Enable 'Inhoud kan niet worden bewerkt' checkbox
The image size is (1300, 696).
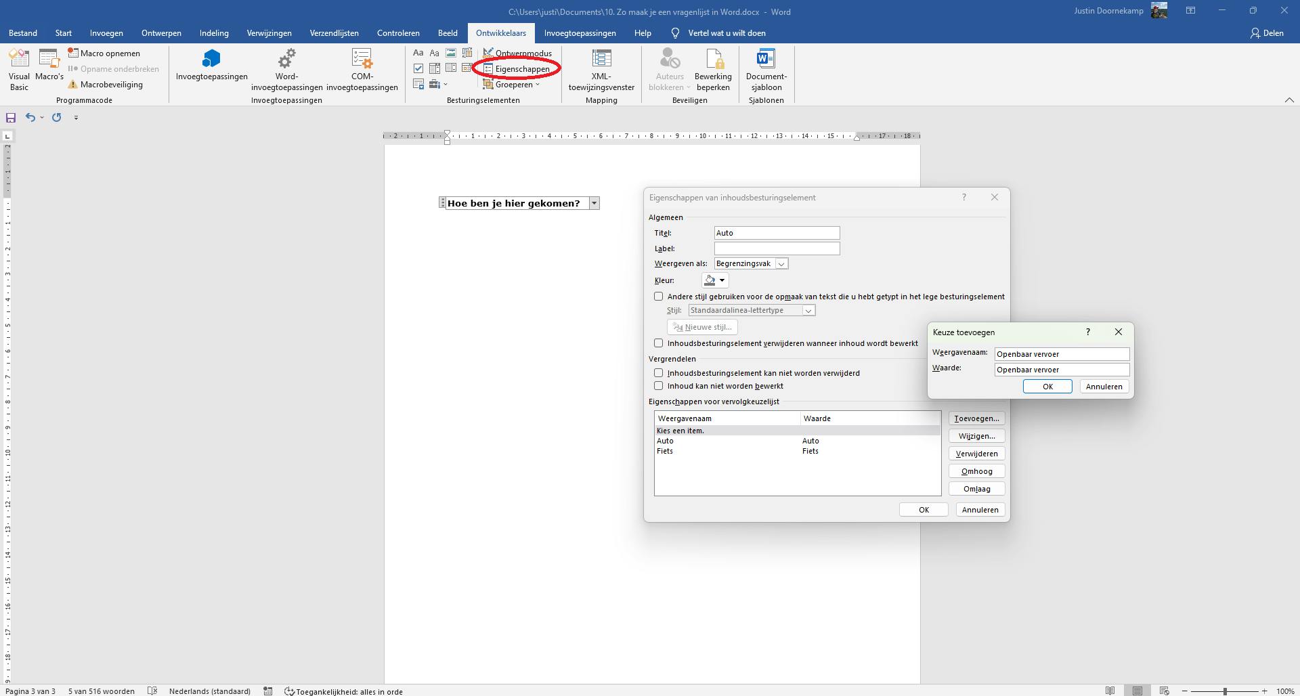(x=659, y=386)
